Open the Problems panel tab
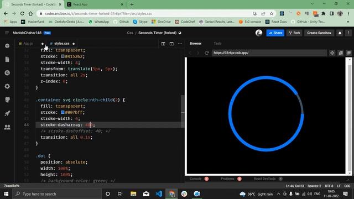The image size is (354, 199). pyautogui.click(x=227, y=179)
